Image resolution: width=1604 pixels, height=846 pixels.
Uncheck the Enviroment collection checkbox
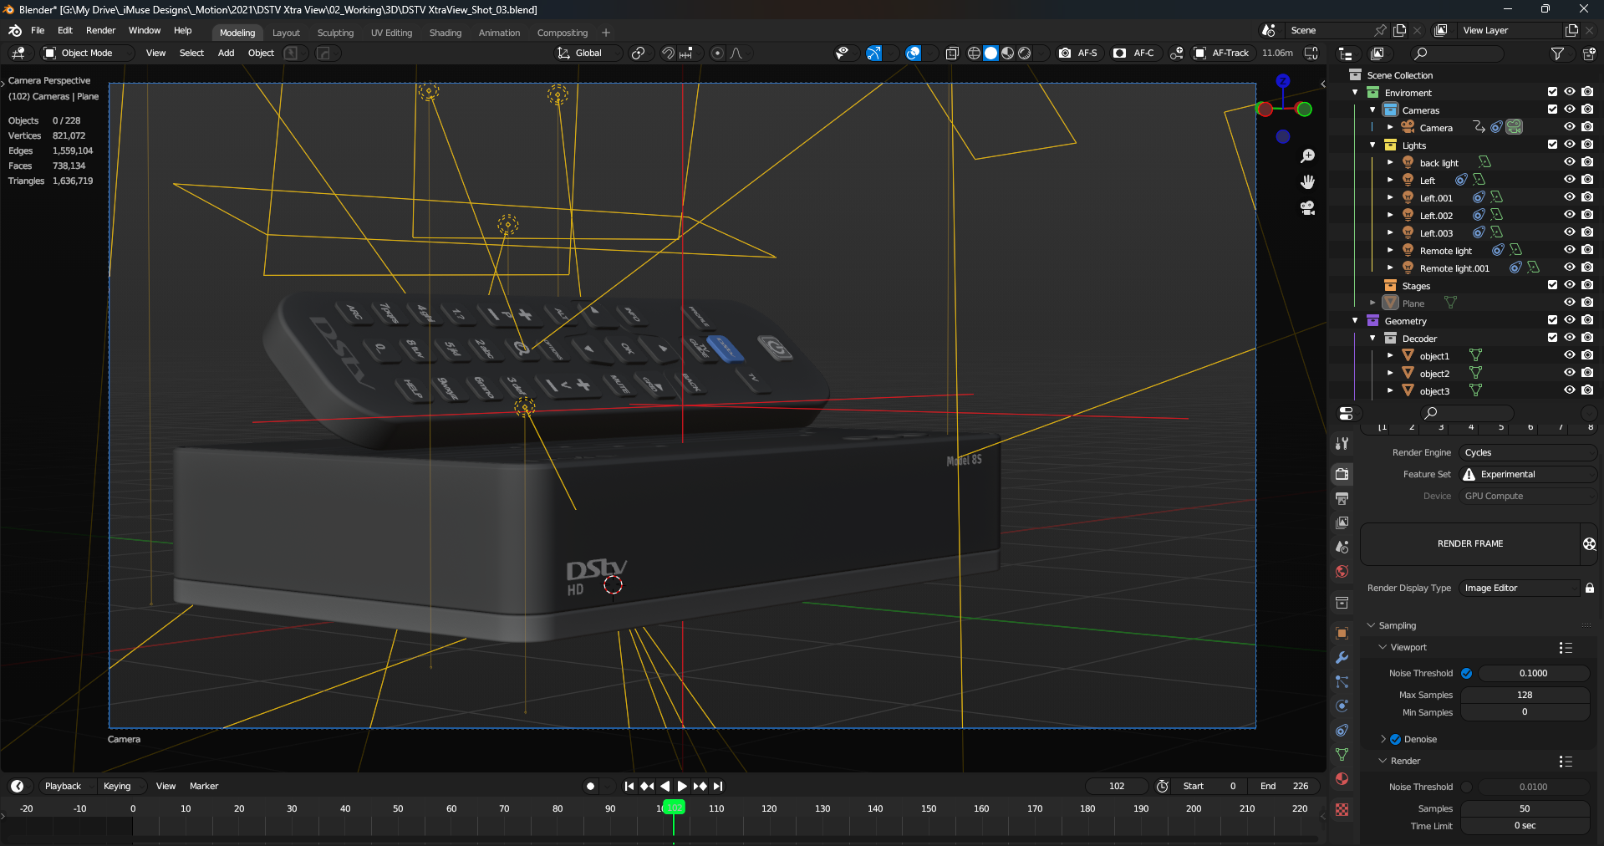click(x=1552, y=92)
